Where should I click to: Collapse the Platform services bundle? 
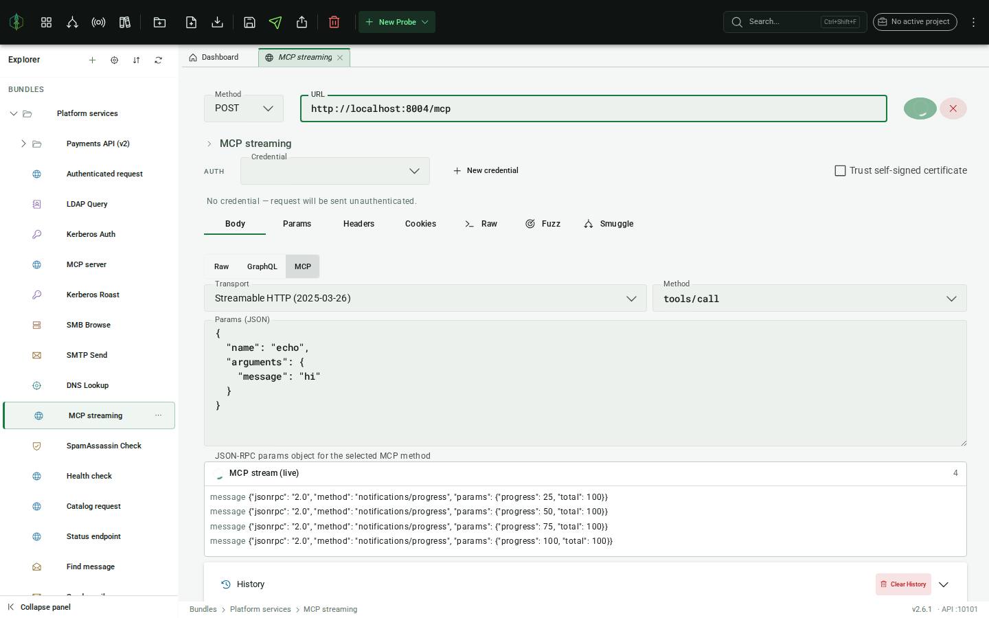pyautogui.click(x=14, y=113)
